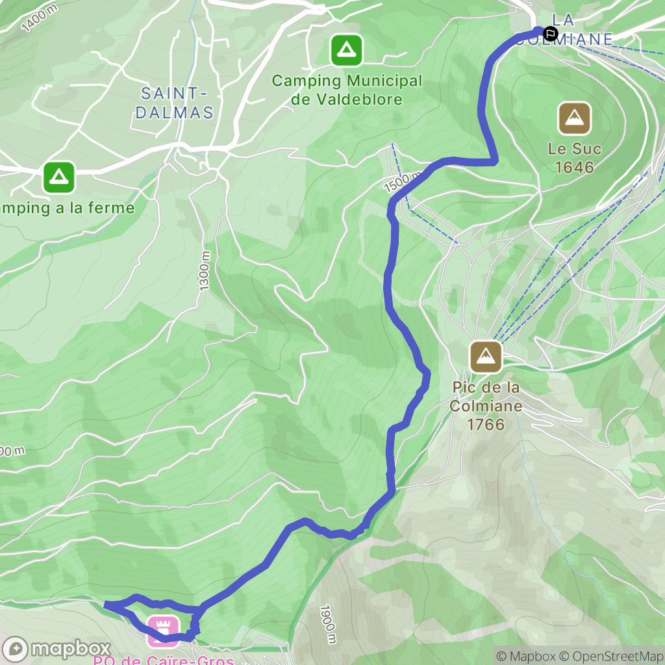Click the Mapbox compass circle logo
Viewport: 665px width, 665px height.
point(16,649)
